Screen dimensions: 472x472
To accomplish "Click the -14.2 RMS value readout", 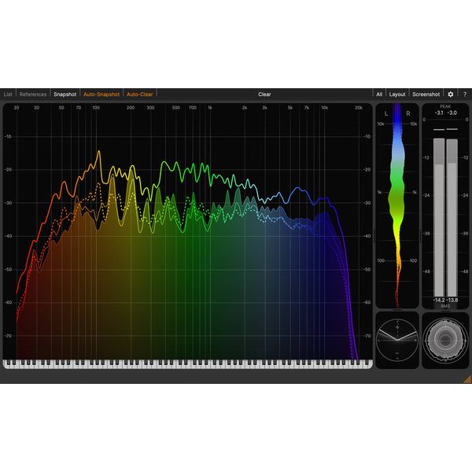I will (439, 301).
